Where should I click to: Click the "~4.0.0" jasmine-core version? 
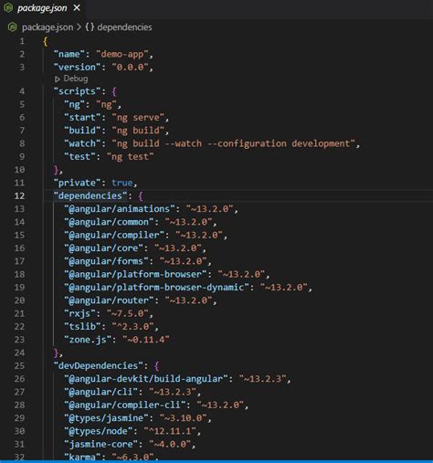pyautogui.click(x=170, y=444)
